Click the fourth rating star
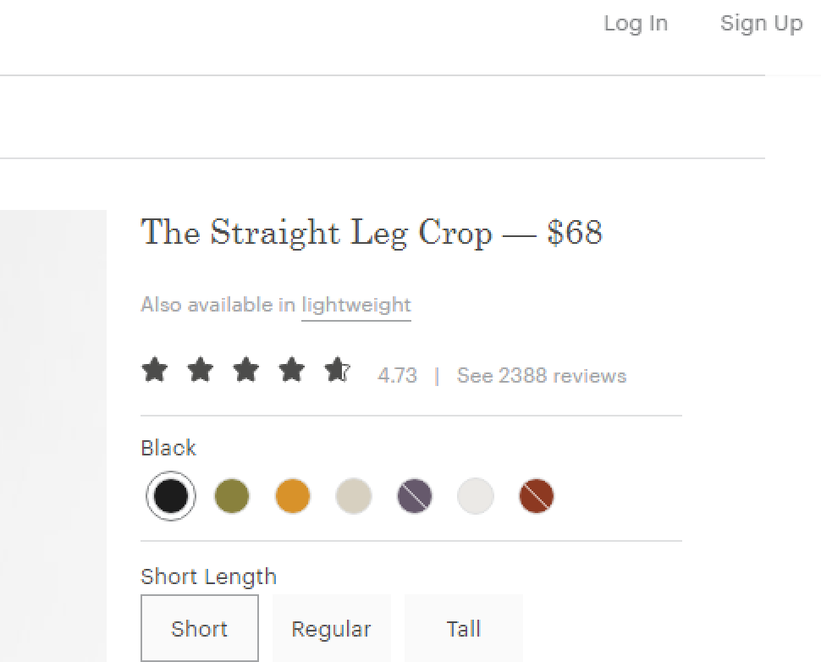Image resolution: width=821 pixels, height=662 pixels. [x=291, y=370]
